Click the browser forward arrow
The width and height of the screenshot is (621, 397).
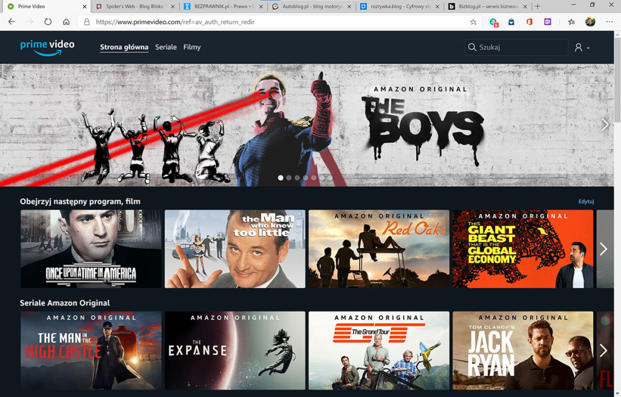30,22
